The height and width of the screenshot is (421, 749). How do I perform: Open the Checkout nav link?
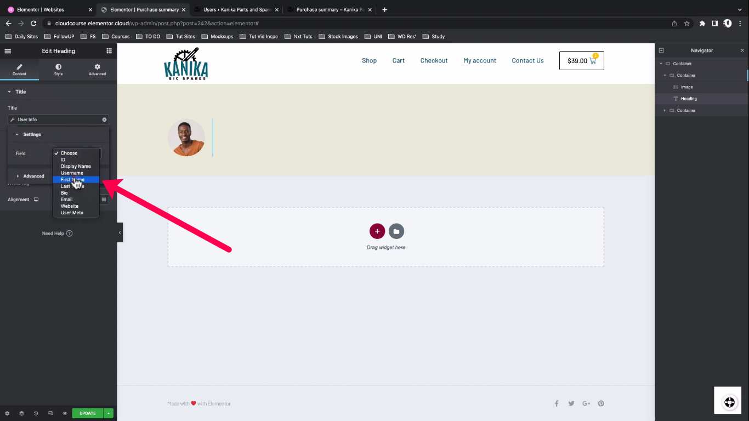coord(434,61)
